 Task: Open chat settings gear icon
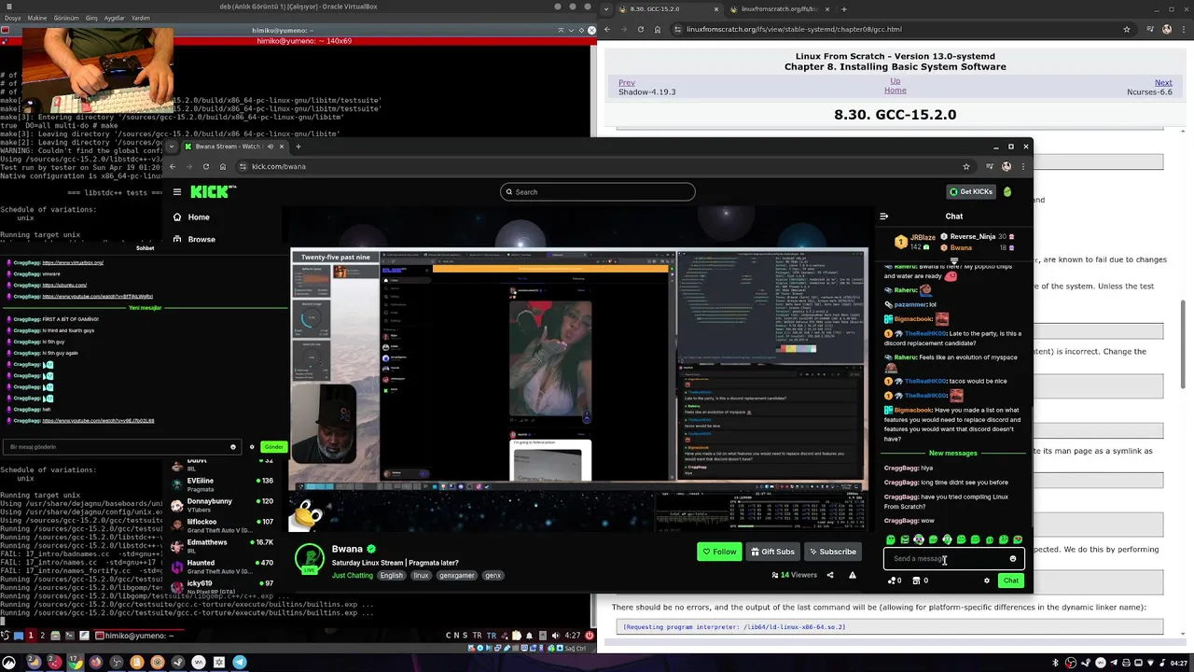[987, 581]
